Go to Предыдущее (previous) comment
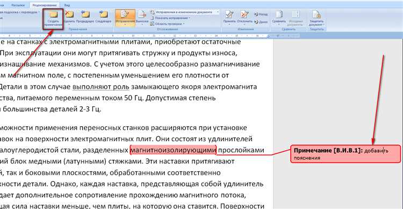403x209 pixels. click(85, 17)
